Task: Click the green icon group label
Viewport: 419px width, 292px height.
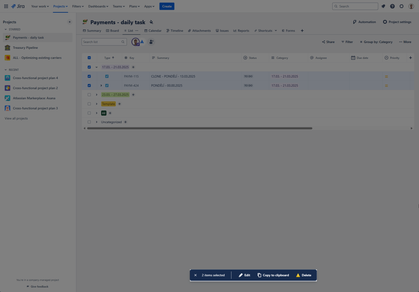Action: pyautogui.click(x=104, y=113)
